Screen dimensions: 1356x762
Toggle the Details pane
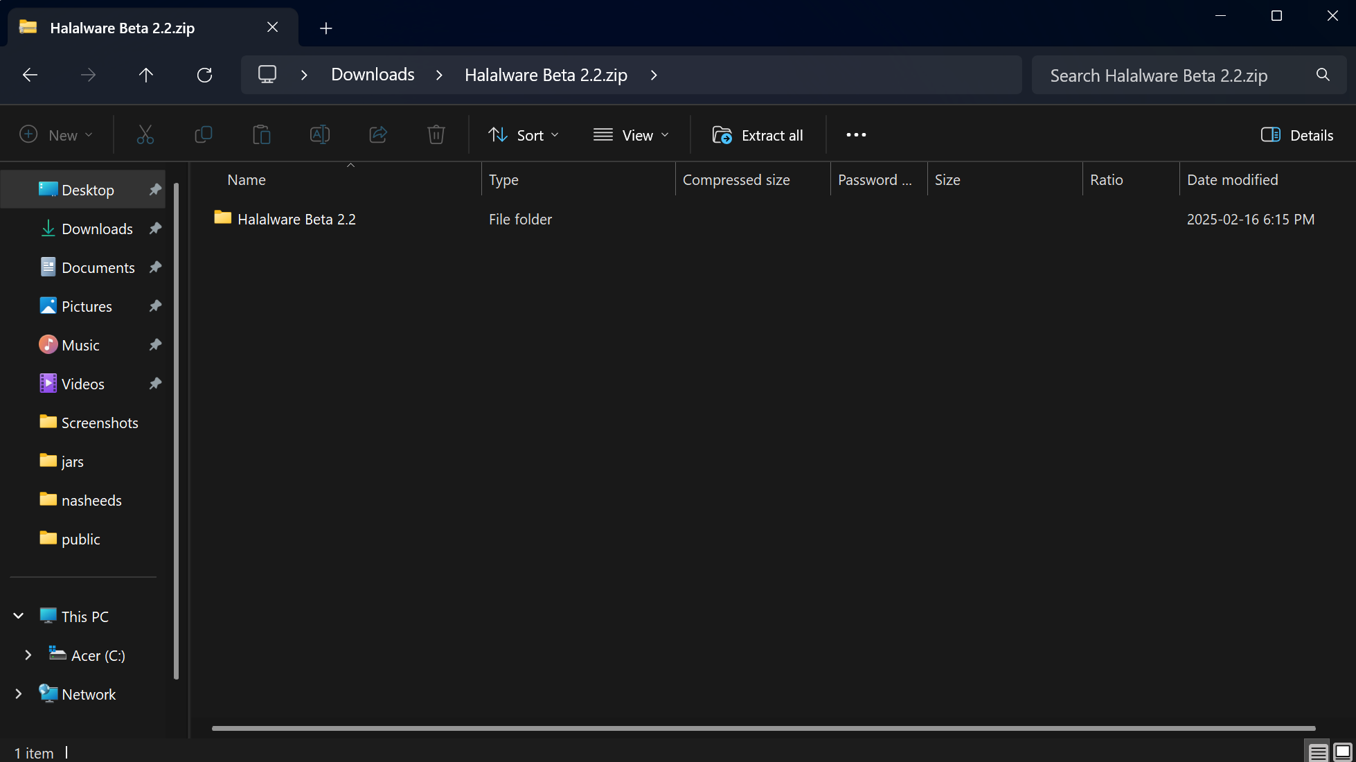[1297, 135]
